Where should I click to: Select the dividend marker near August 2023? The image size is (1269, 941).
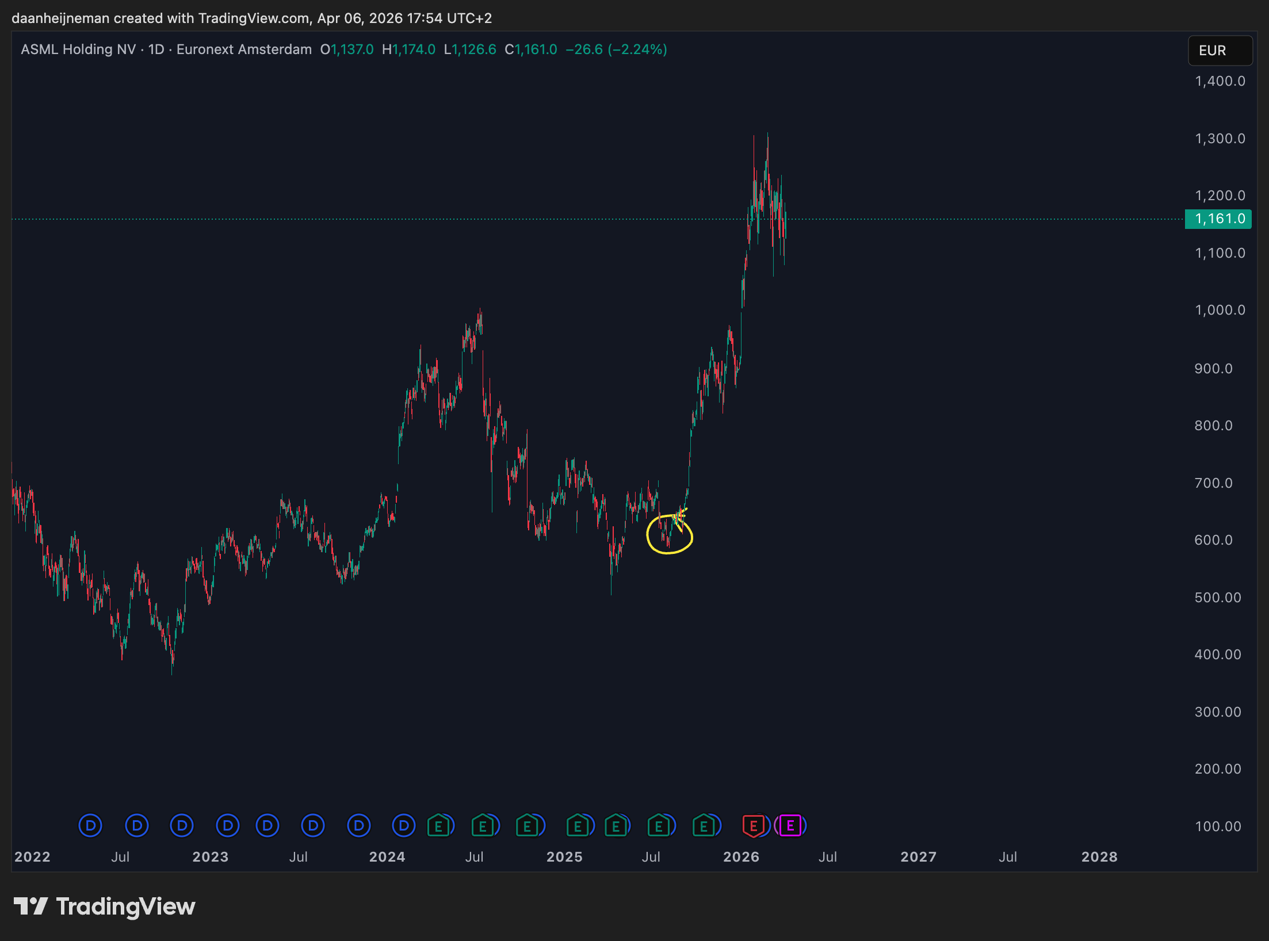pyautogui.click(x=313, y=826)
